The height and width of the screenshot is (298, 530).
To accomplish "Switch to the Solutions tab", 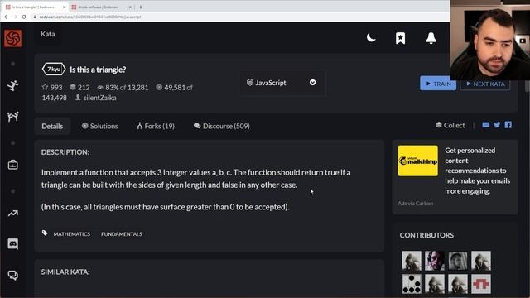I will click(99, 126).
